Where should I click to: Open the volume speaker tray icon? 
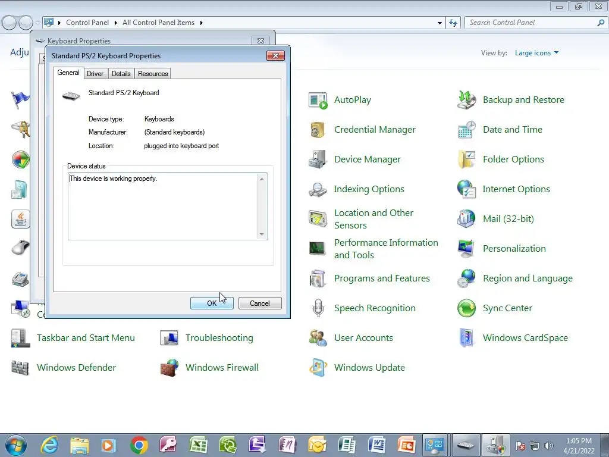point(549,446)
